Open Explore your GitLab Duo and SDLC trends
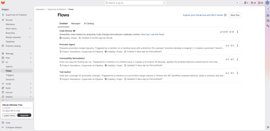270x131 pixels. (203, 15)
